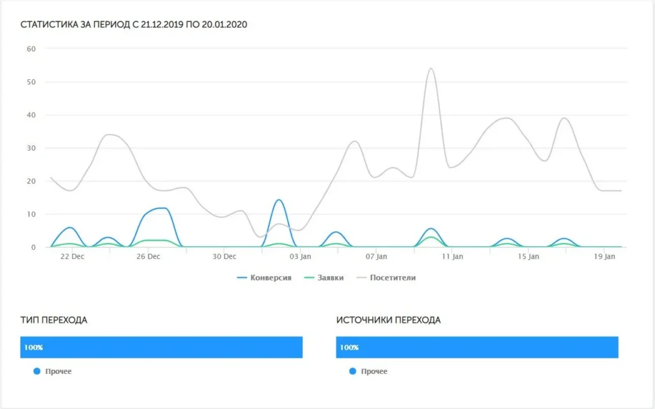This screenshot has height=409, width=655.
Task: Click the ТИП ПЕРЕХОДА section heading
Action: pos(54,320)
